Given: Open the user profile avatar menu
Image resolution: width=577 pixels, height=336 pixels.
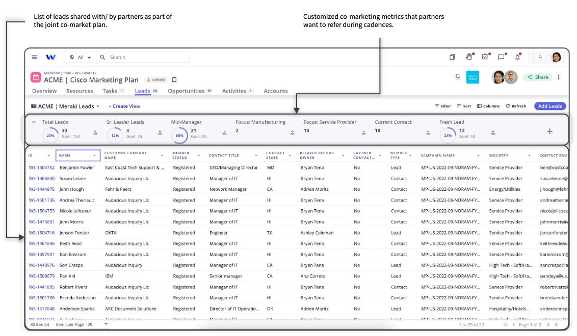Looking at the screenshot, I should (556, 57).
